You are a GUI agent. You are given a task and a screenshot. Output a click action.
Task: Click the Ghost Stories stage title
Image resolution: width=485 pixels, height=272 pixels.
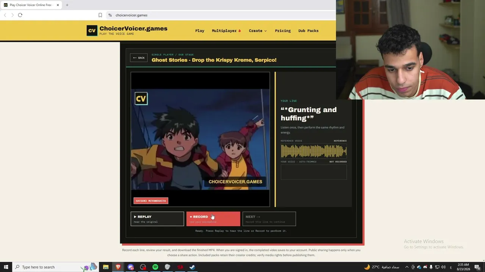[214, 60]
